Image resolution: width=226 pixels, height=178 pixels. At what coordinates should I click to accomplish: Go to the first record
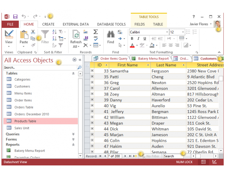[100, 156]
